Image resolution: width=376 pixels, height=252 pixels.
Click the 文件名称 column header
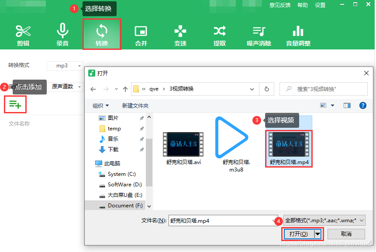pos(19,124)
